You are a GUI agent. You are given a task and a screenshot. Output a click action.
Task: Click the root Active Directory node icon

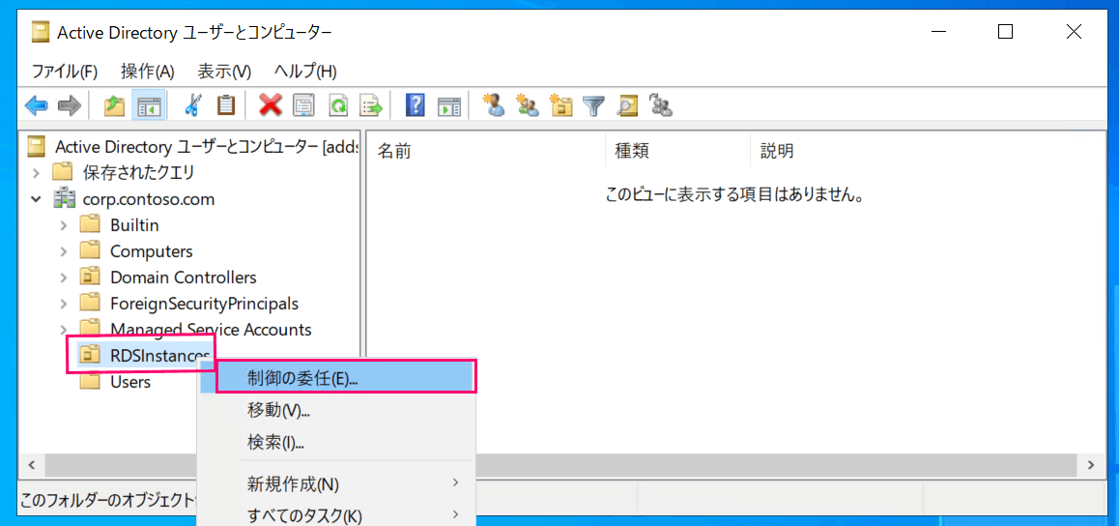[37, 147]
